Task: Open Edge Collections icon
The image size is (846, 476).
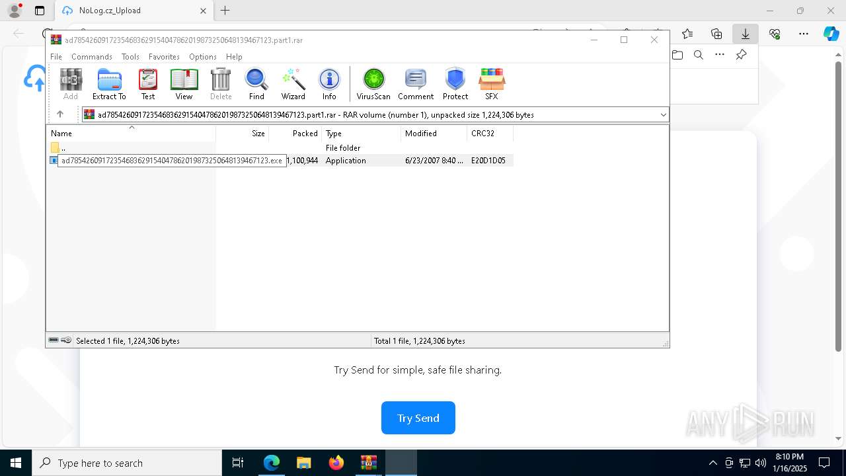Action: pos(716,34)
